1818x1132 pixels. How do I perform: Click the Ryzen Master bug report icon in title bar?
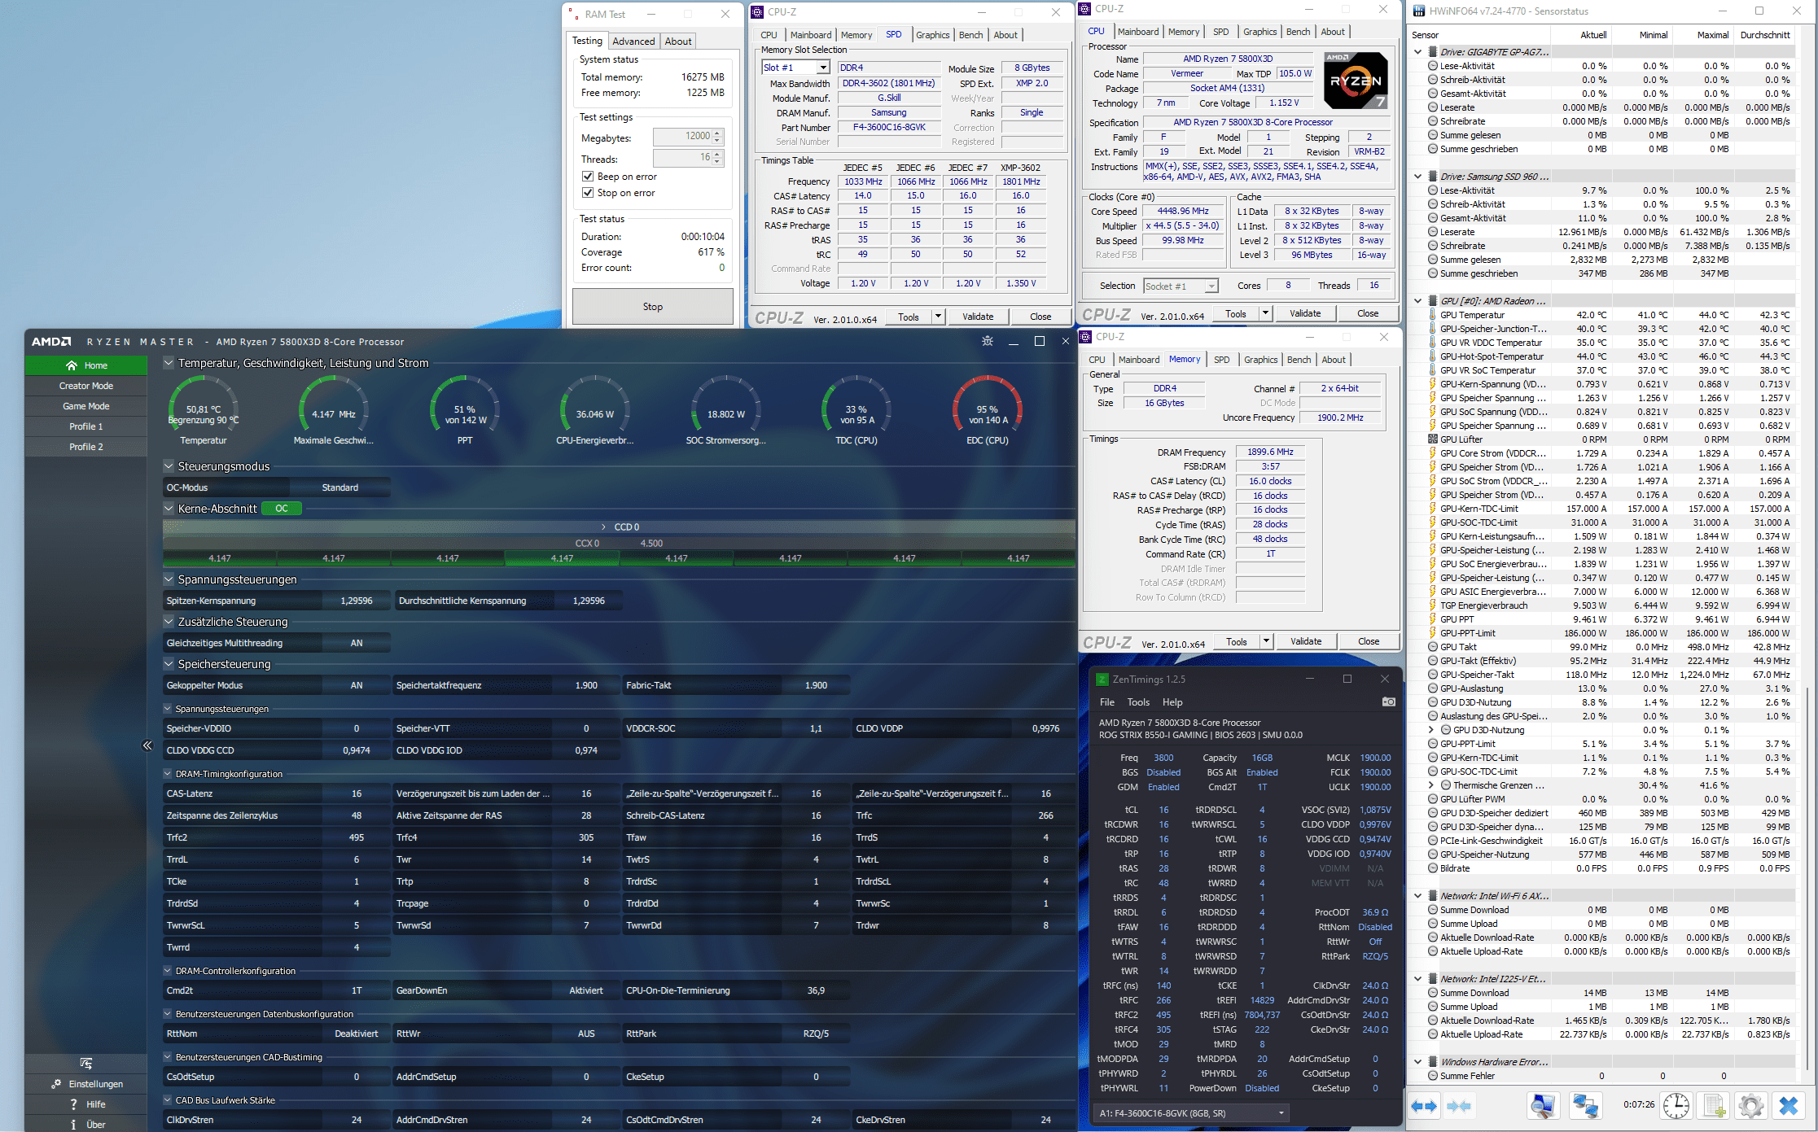tap(988, 341)
